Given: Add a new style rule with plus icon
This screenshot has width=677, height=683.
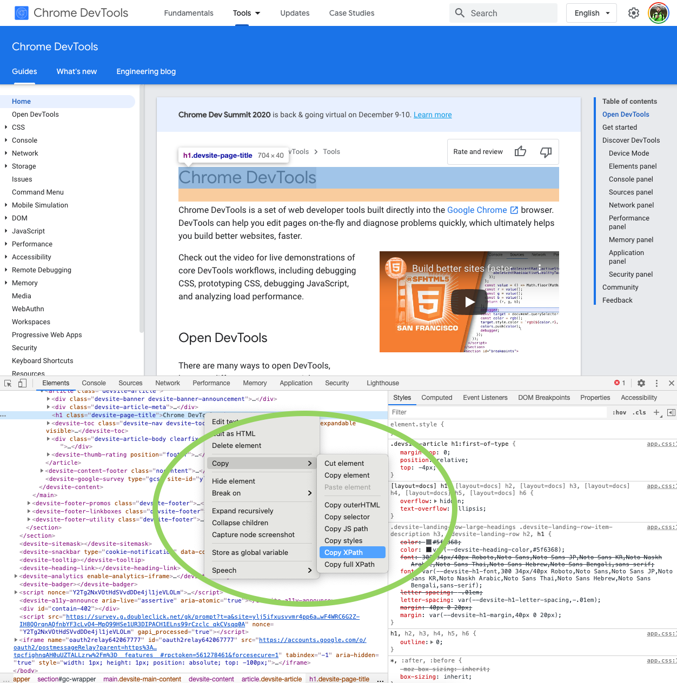Looking at the screenshot, I should [656, 412].
